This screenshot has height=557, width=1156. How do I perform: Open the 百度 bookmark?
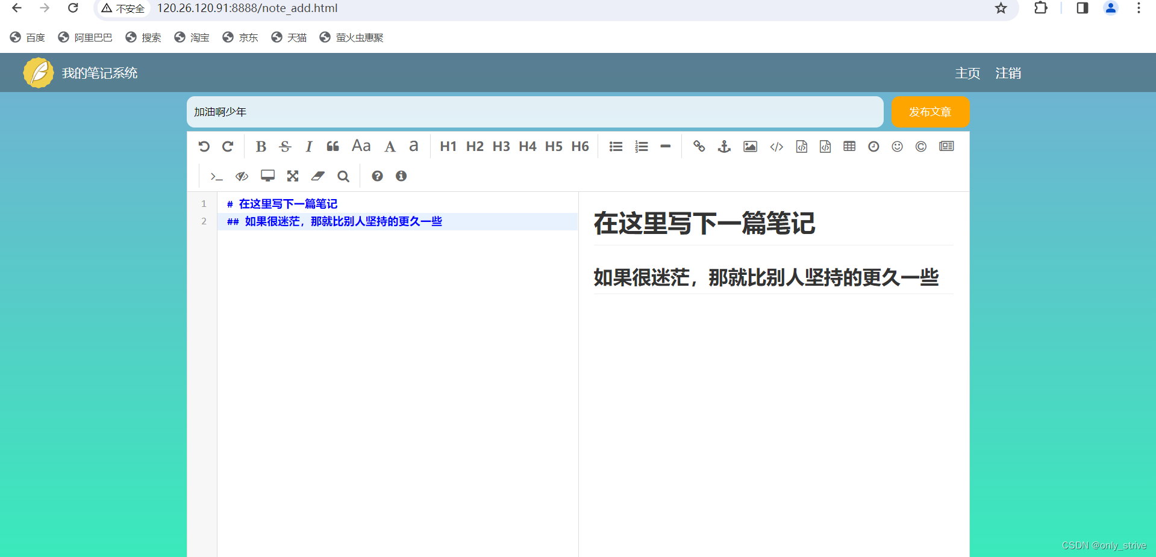point(28,37)
